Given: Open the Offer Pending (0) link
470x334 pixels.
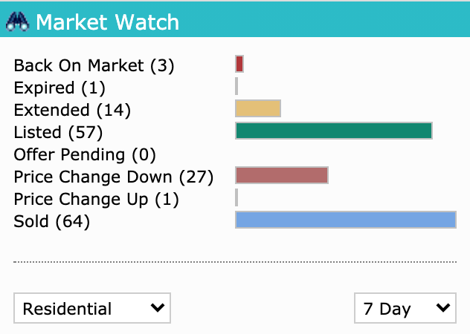Looking at the screenshot, I should coord(85,154).
